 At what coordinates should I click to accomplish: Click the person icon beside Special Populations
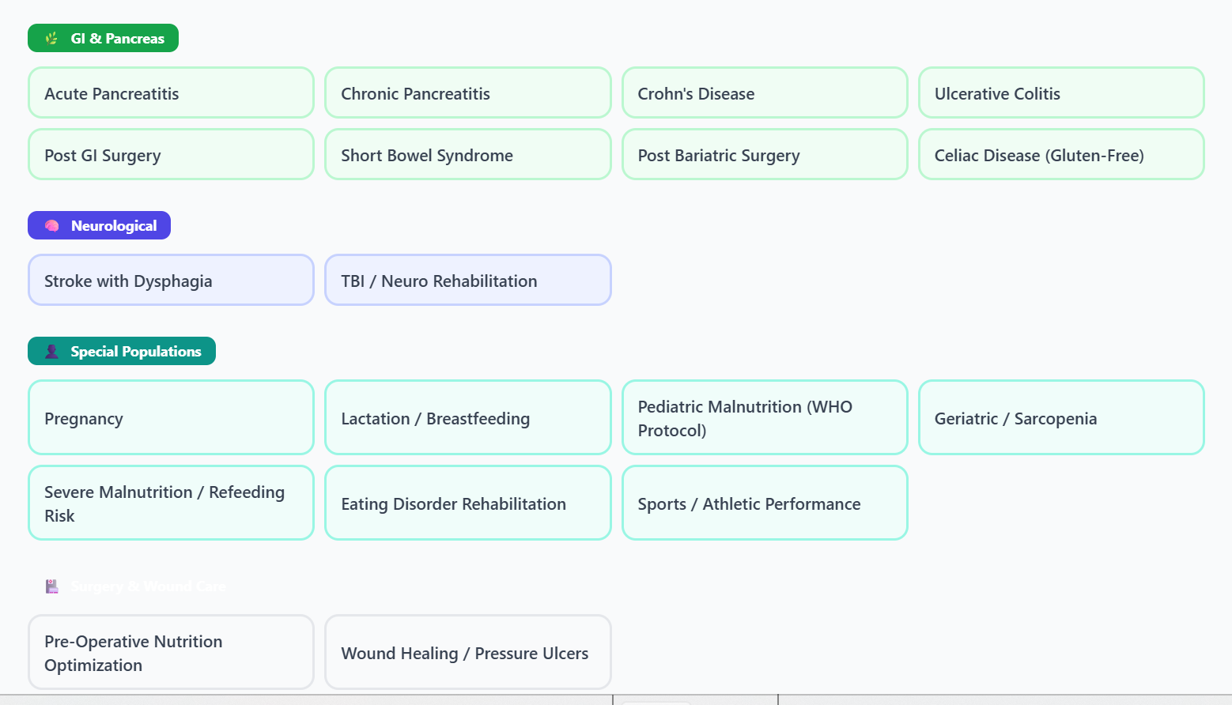pyautogui.click(x=51, y=352)
